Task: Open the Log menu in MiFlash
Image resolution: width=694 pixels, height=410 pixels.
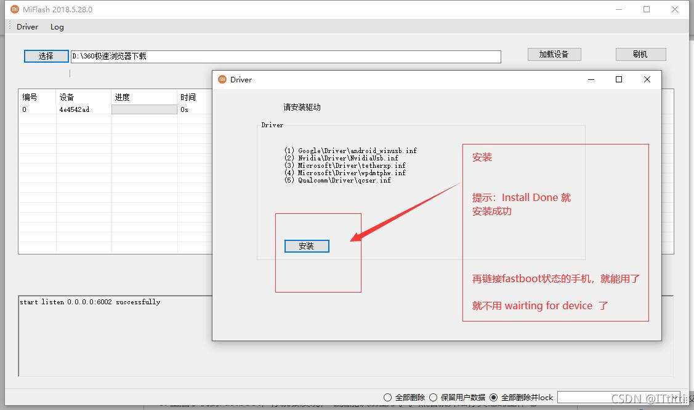Action: (57, 27)
